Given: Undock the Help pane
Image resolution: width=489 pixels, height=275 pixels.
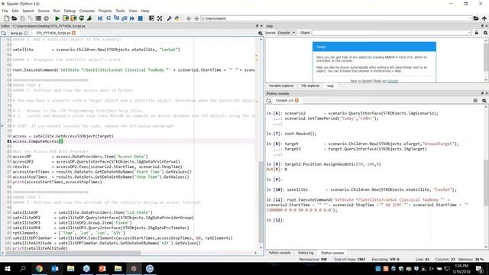Looking at the screenshot, I should point(482,26).
